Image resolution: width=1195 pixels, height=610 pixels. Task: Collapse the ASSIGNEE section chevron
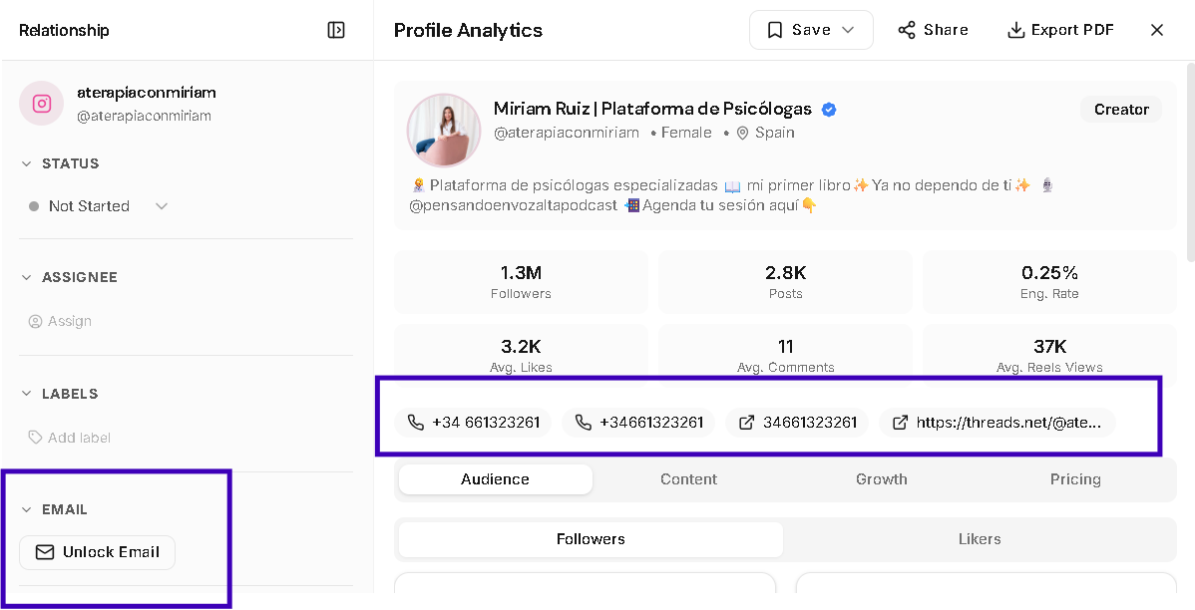tap(27, 277)
